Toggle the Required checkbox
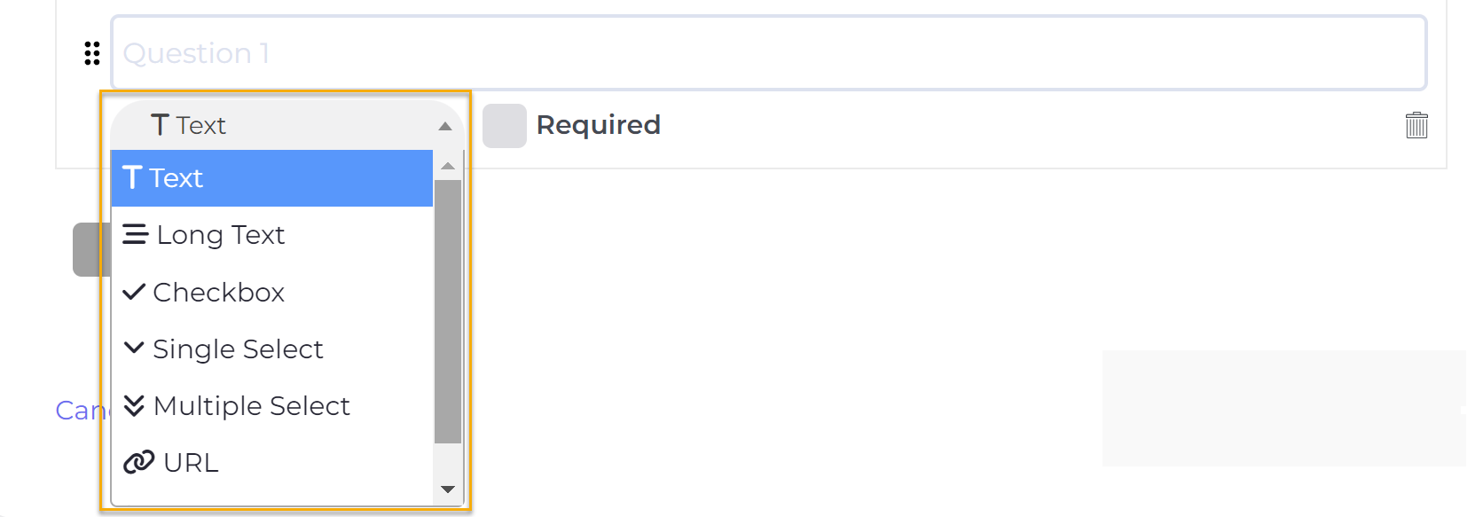Screen dimensions: 1483x517 [x=504, y=125]
